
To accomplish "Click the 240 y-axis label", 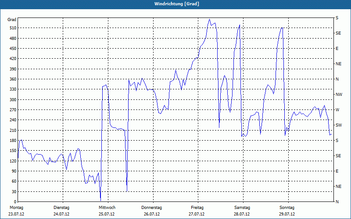I will coord(13,120).
